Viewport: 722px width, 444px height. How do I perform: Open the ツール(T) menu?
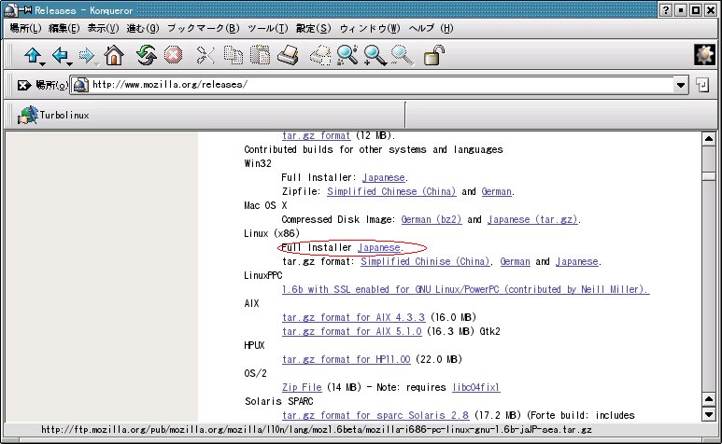tap(267, 29)
